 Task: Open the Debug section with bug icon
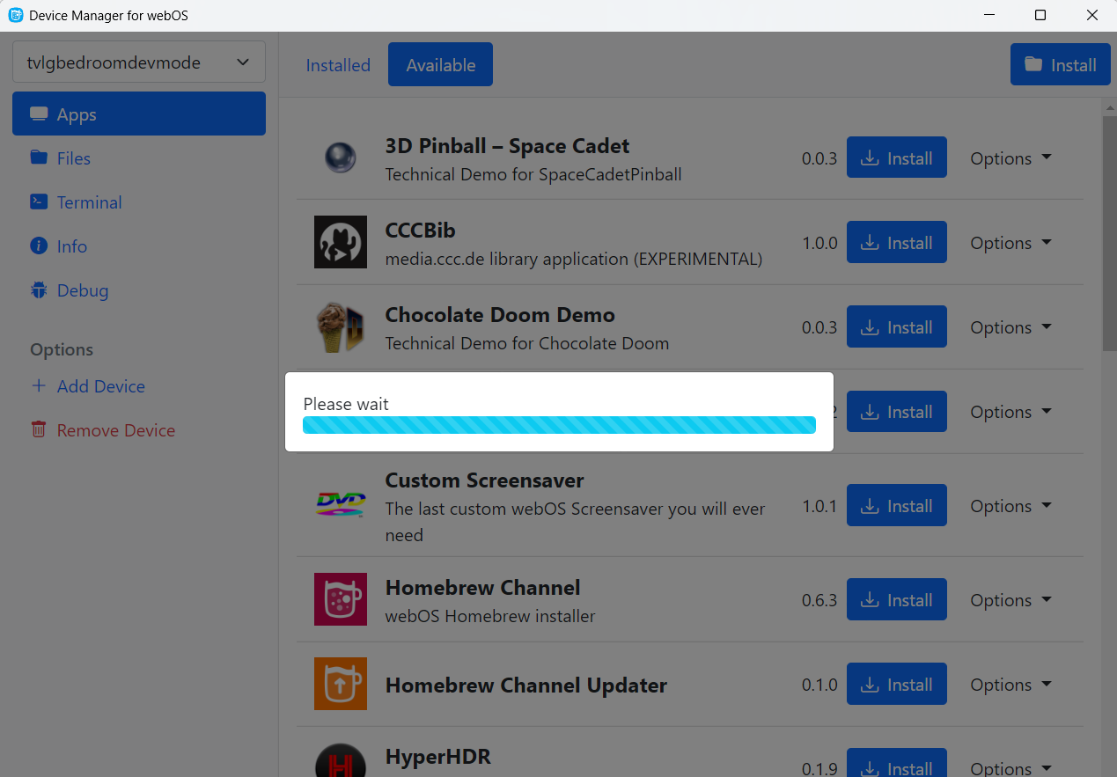[82, 290]
